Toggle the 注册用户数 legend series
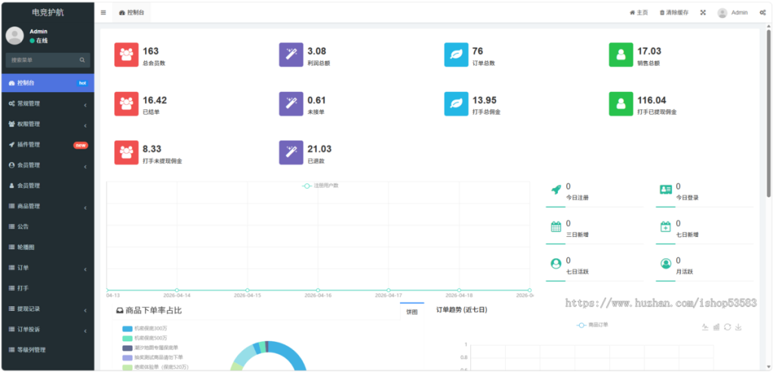 [321, 185]
